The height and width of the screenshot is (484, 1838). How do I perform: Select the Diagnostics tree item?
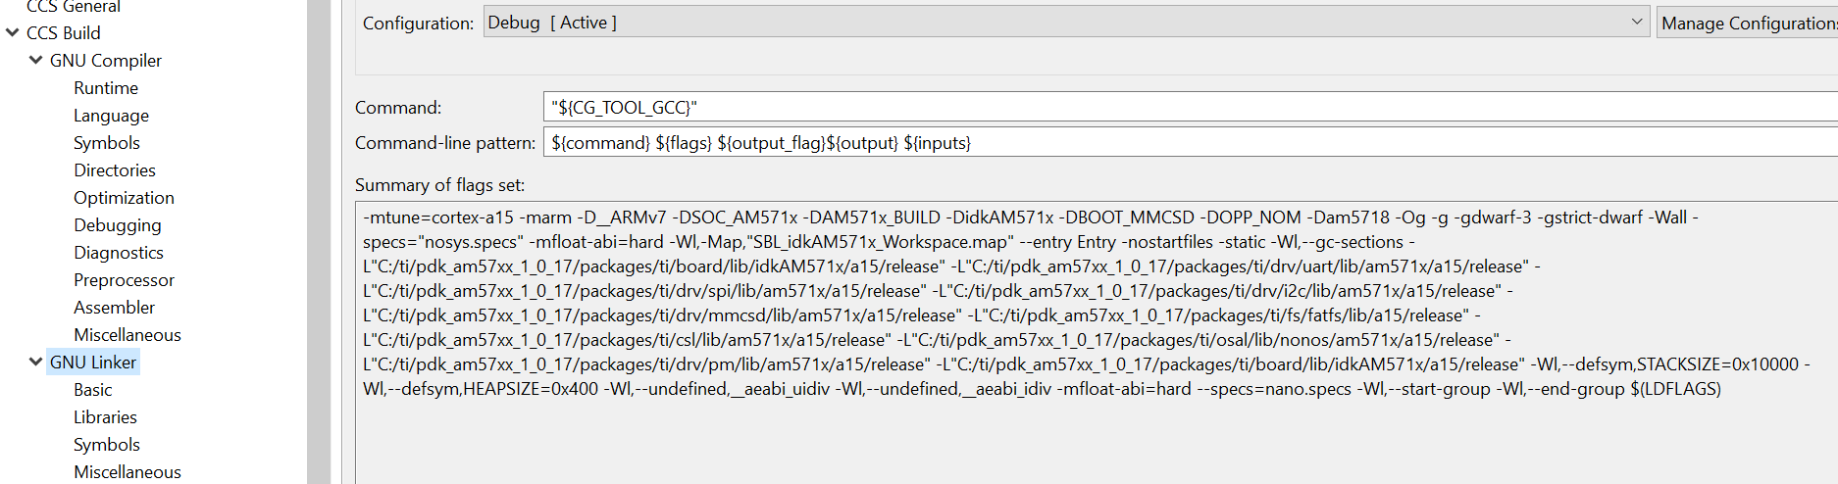pos(118,252)
